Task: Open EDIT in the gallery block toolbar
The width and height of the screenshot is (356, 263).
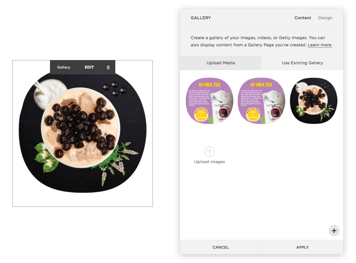Action: 89,67
